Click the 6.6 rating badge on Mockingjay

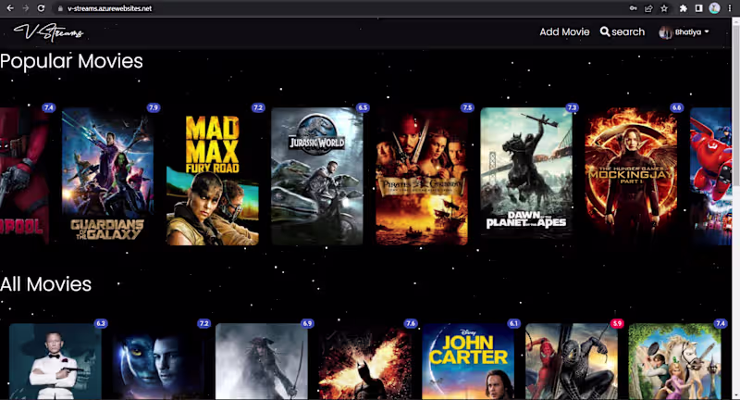(677, 107)
